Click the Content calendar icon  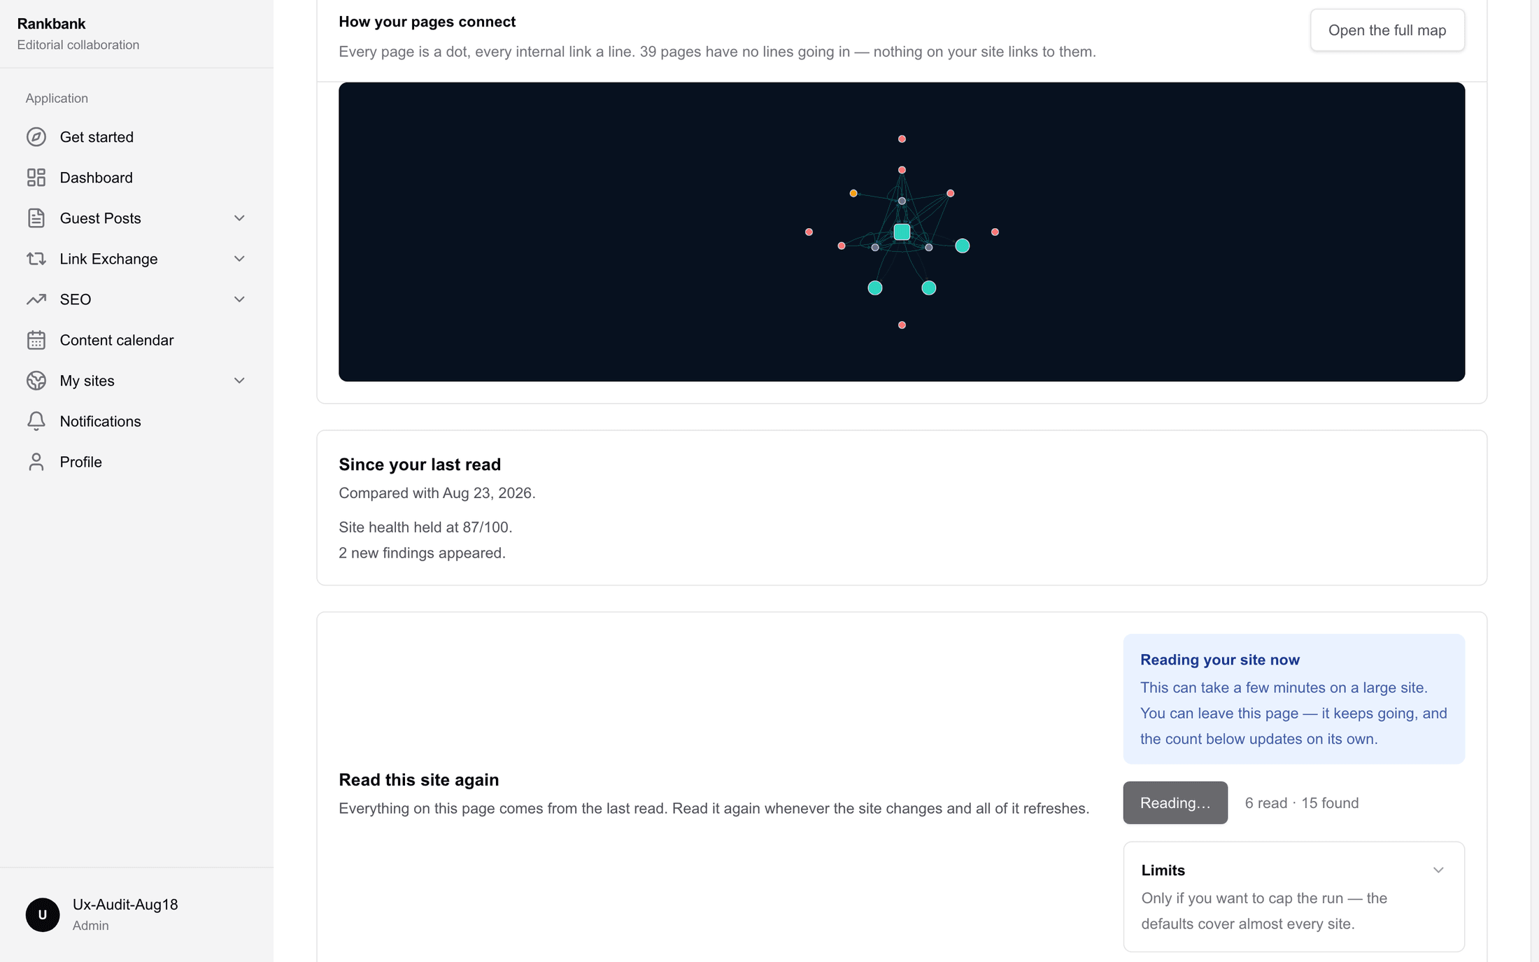[x=36, y=340]
